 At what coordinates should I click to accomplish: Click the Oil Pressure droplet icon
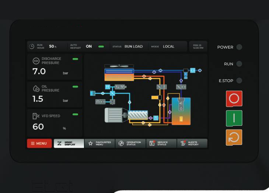click(x=36, y=89)
